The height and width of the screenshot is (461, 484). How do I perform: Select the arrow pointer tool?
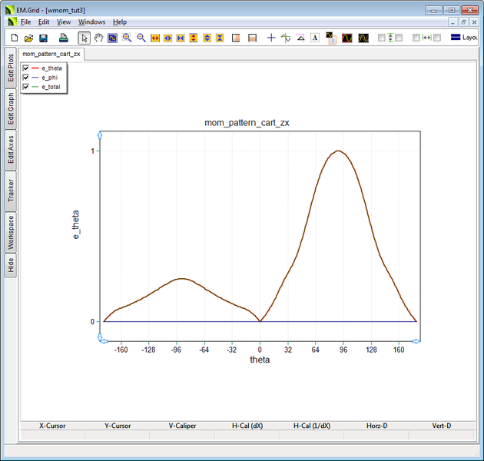(x=85, y=38)
